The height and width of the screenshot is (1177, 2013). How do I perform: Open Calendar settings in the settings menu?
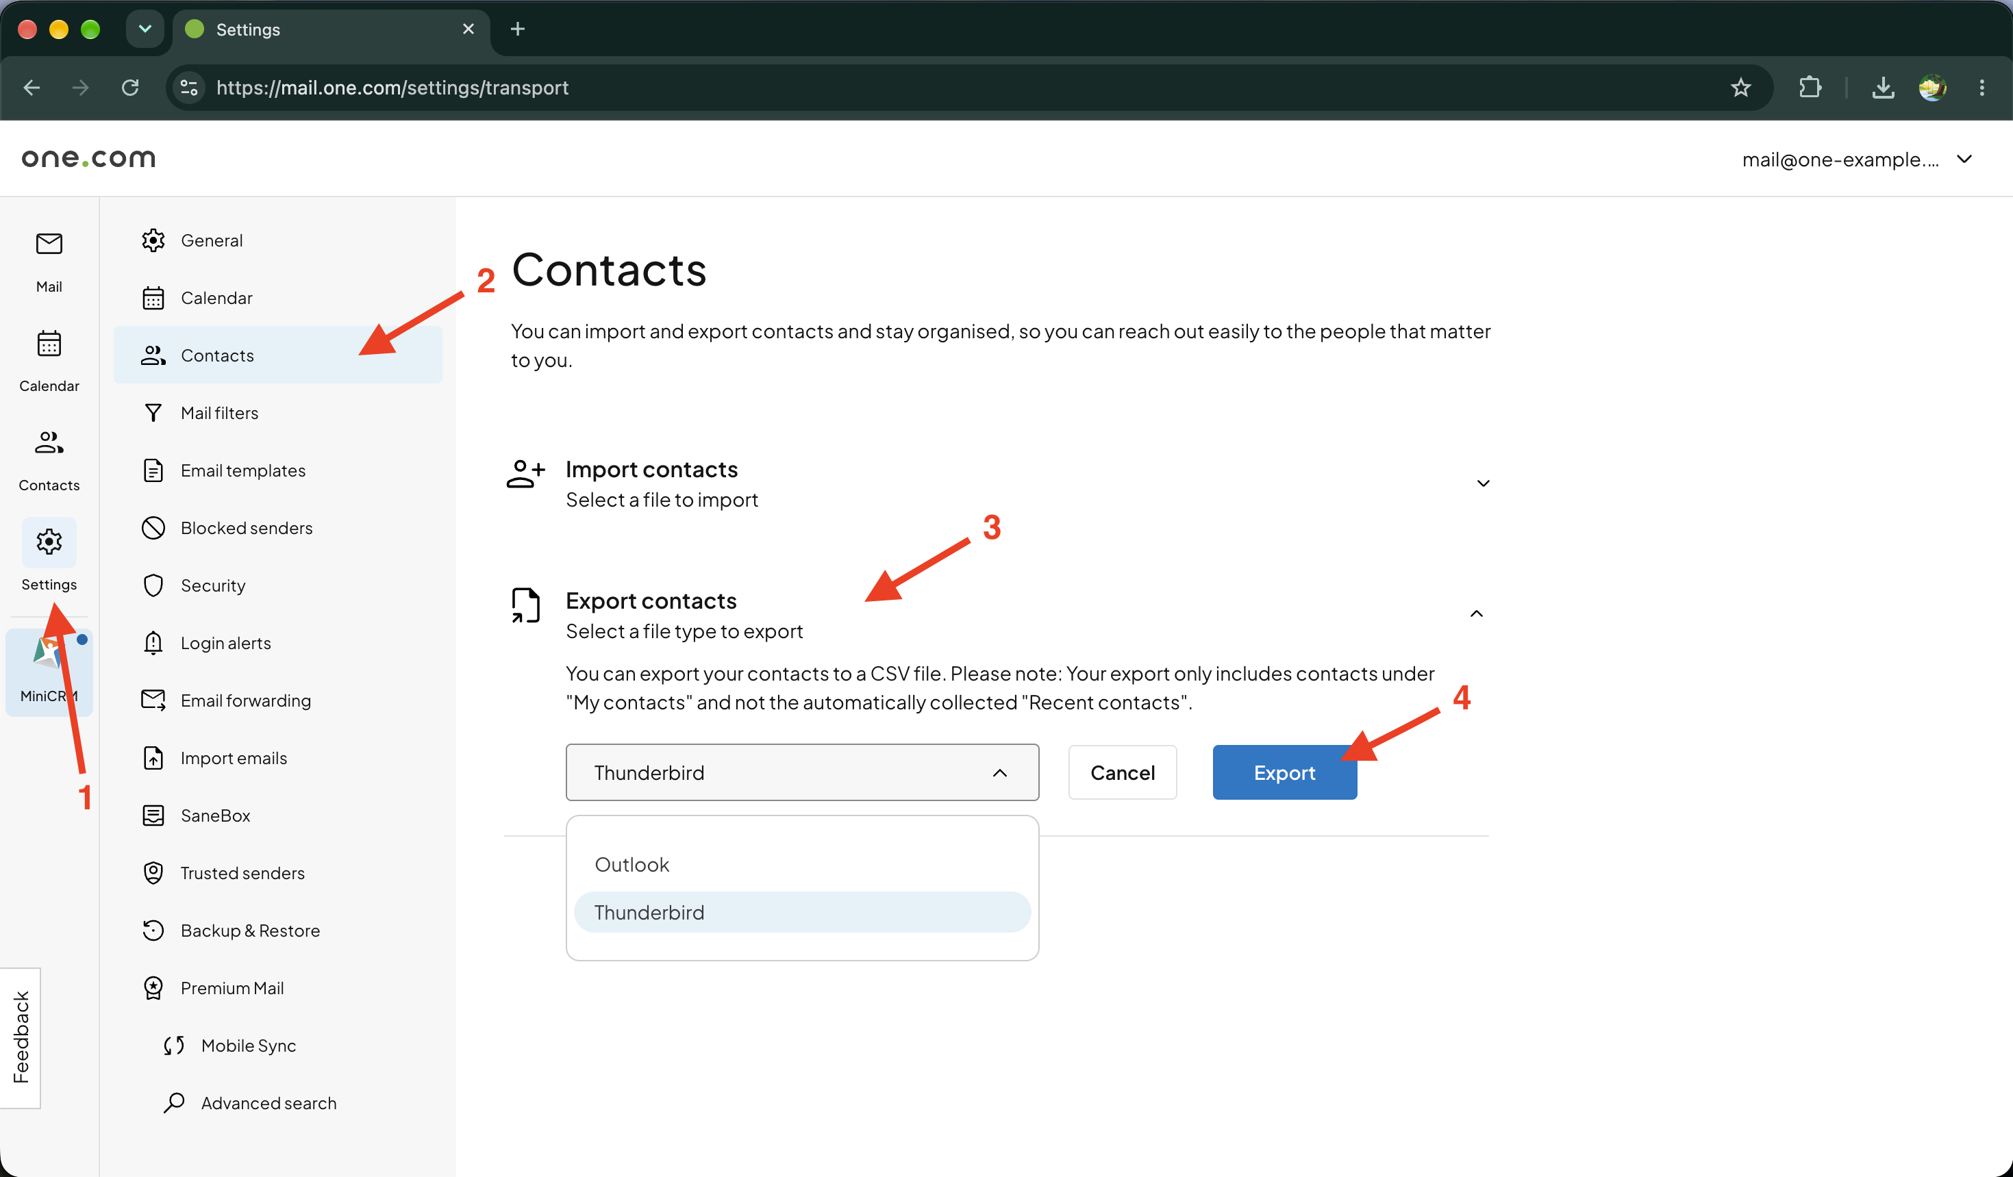pos(277,298)
